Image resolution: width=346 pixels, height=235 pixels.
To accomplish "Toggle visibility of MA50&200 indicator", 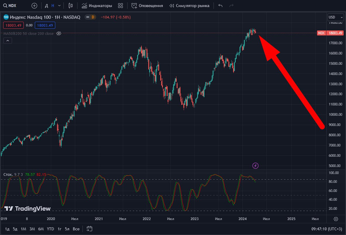I will pos(59,34).
